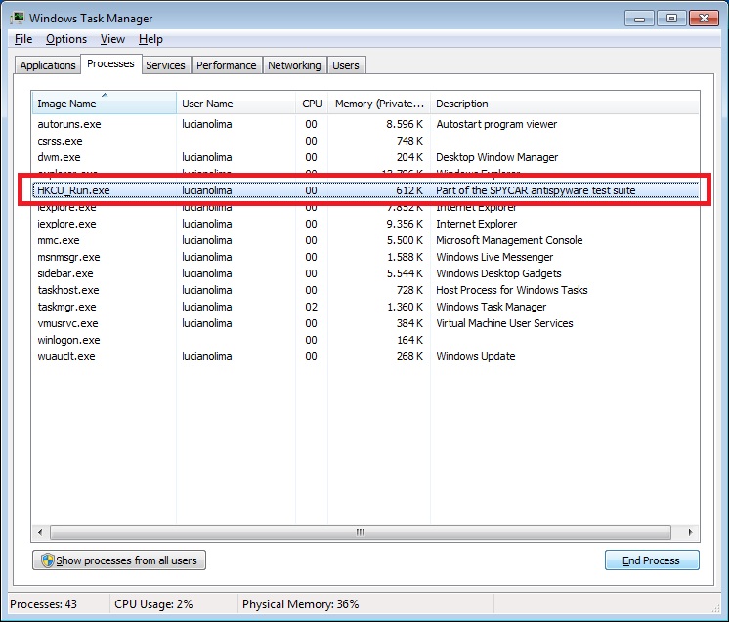Switch to the Services tab
The image size is (729, 622).
[x=165, y=65]
